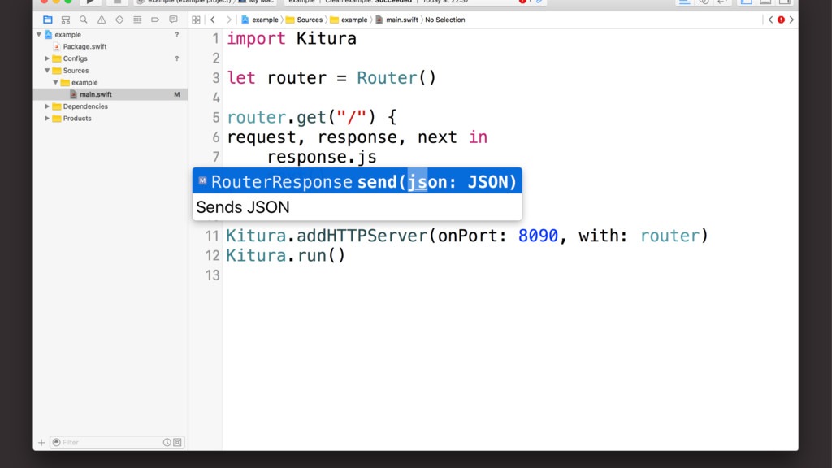
Task: Open the Issue navigator warning icon
Action: [x=102, y=19]
